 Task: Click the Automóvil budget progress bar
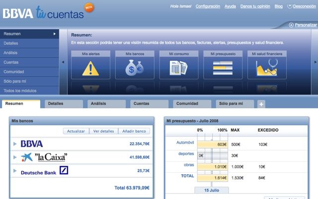(213, 144)
